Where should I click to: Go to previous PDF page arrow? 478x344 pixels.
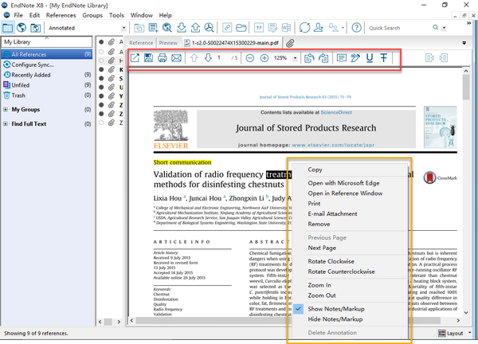[194, 58]
